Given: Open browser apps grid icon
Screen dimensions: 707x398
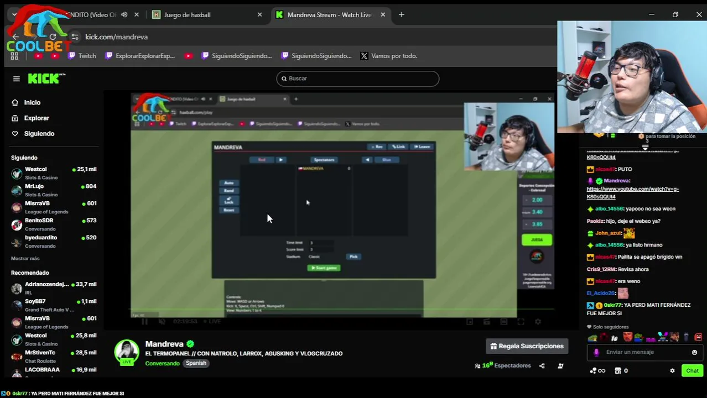Looking at the screenshot, I should [14, 56].
